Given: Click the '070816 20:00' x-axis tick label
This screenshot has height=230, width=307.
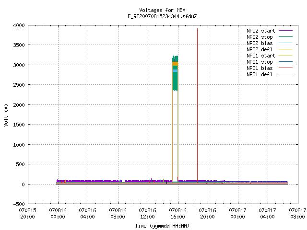Looking at the screenshot, I should tap(207, 214).
